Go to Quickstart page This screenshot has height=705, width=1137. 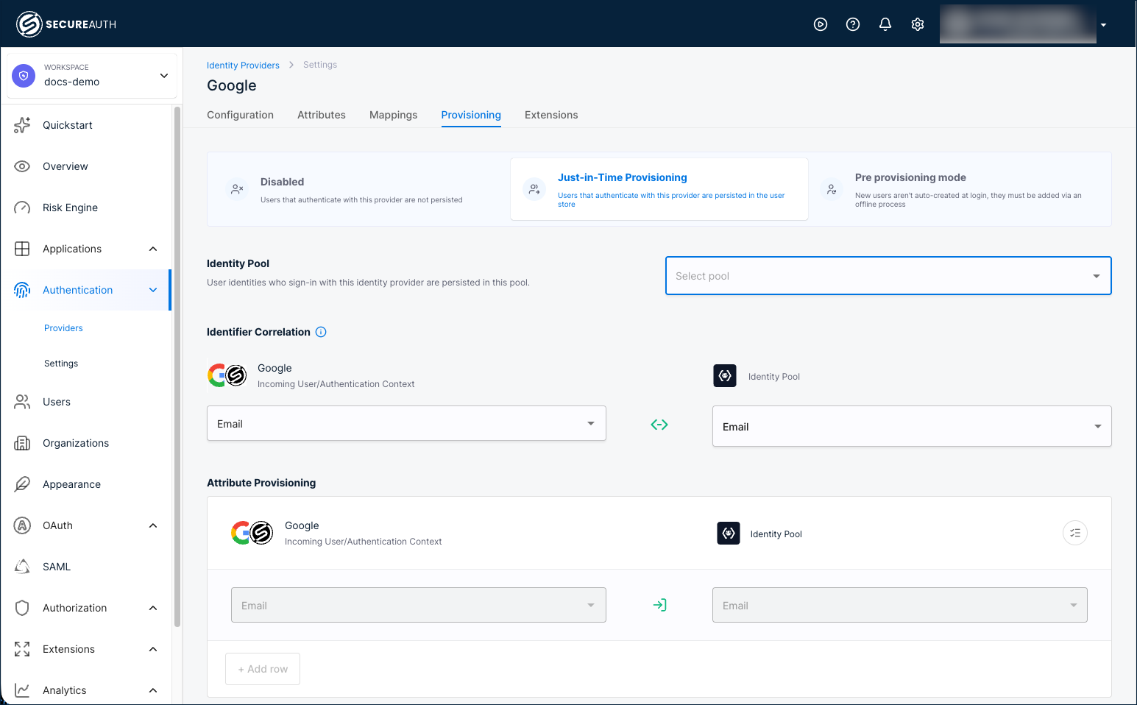[68, 125]
